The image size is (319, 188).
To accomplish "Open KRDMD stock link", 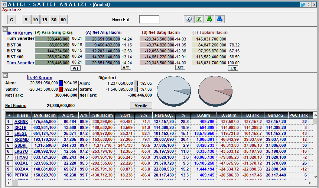I will coord(22,139).
